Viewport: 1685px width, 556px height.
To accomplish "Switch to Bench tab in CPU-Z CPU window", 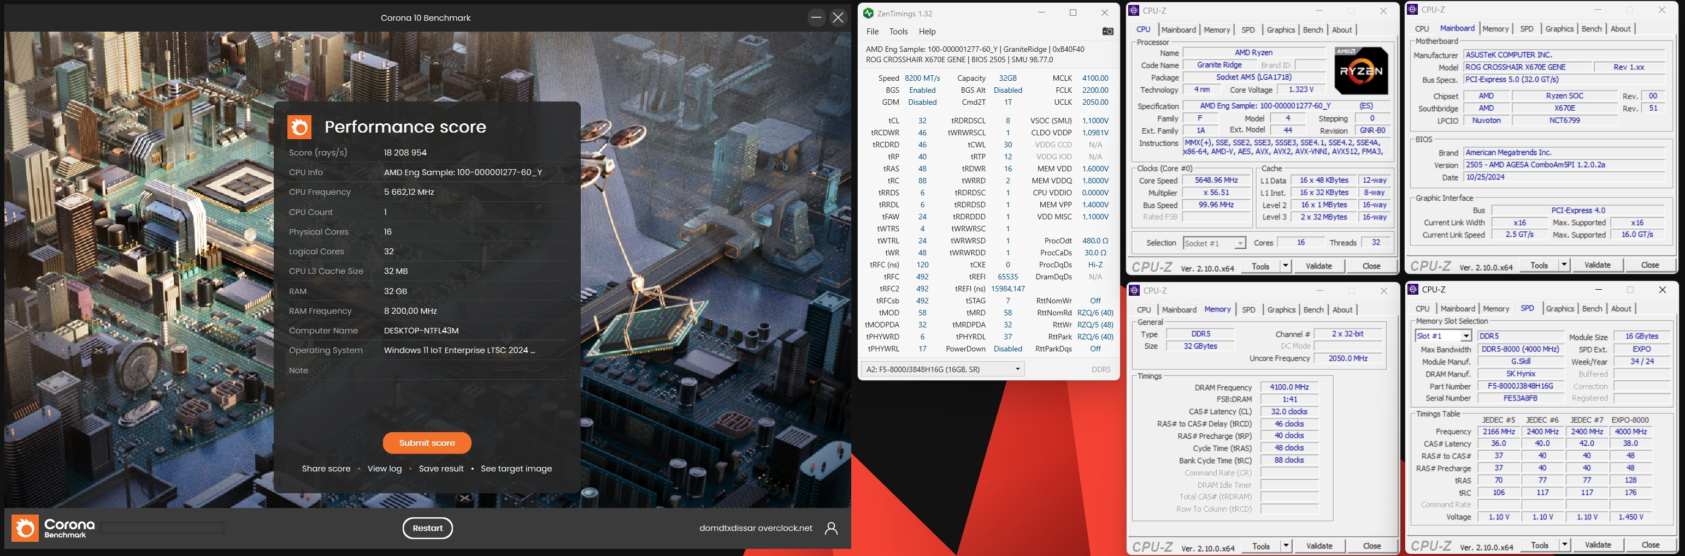I will click(1312, 30).
